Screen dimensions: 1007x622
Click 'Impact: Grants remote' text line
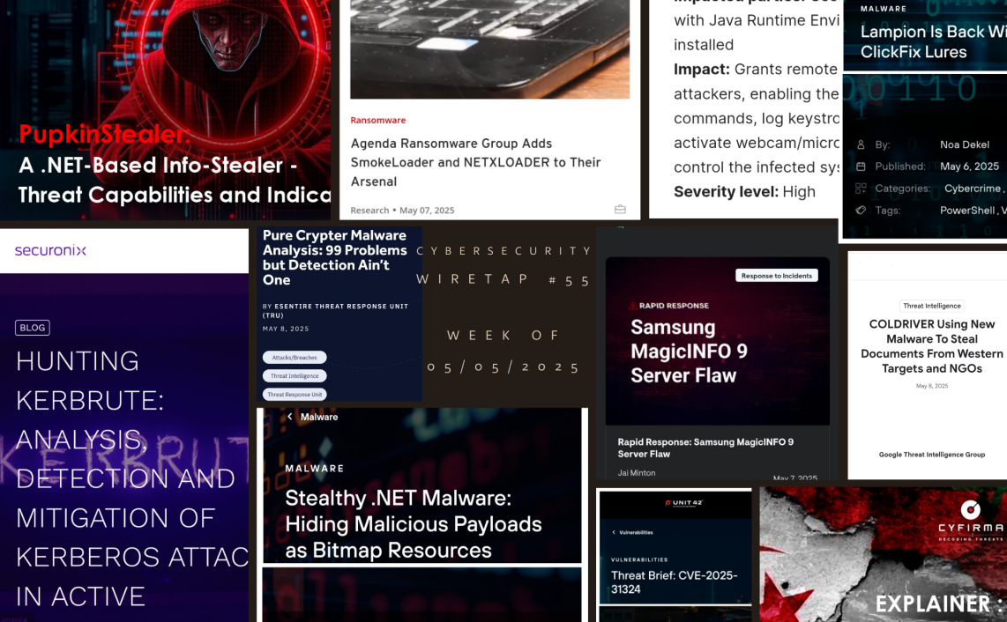[755, 70]
